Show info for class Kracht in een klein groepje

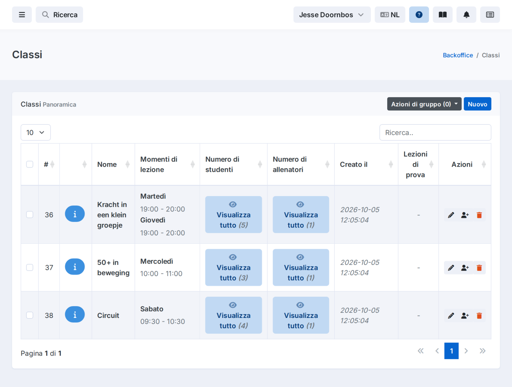(x=75, y=214)
